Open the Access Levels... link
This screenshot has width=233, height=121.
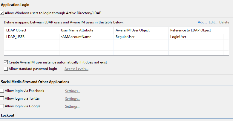[76, 69]
